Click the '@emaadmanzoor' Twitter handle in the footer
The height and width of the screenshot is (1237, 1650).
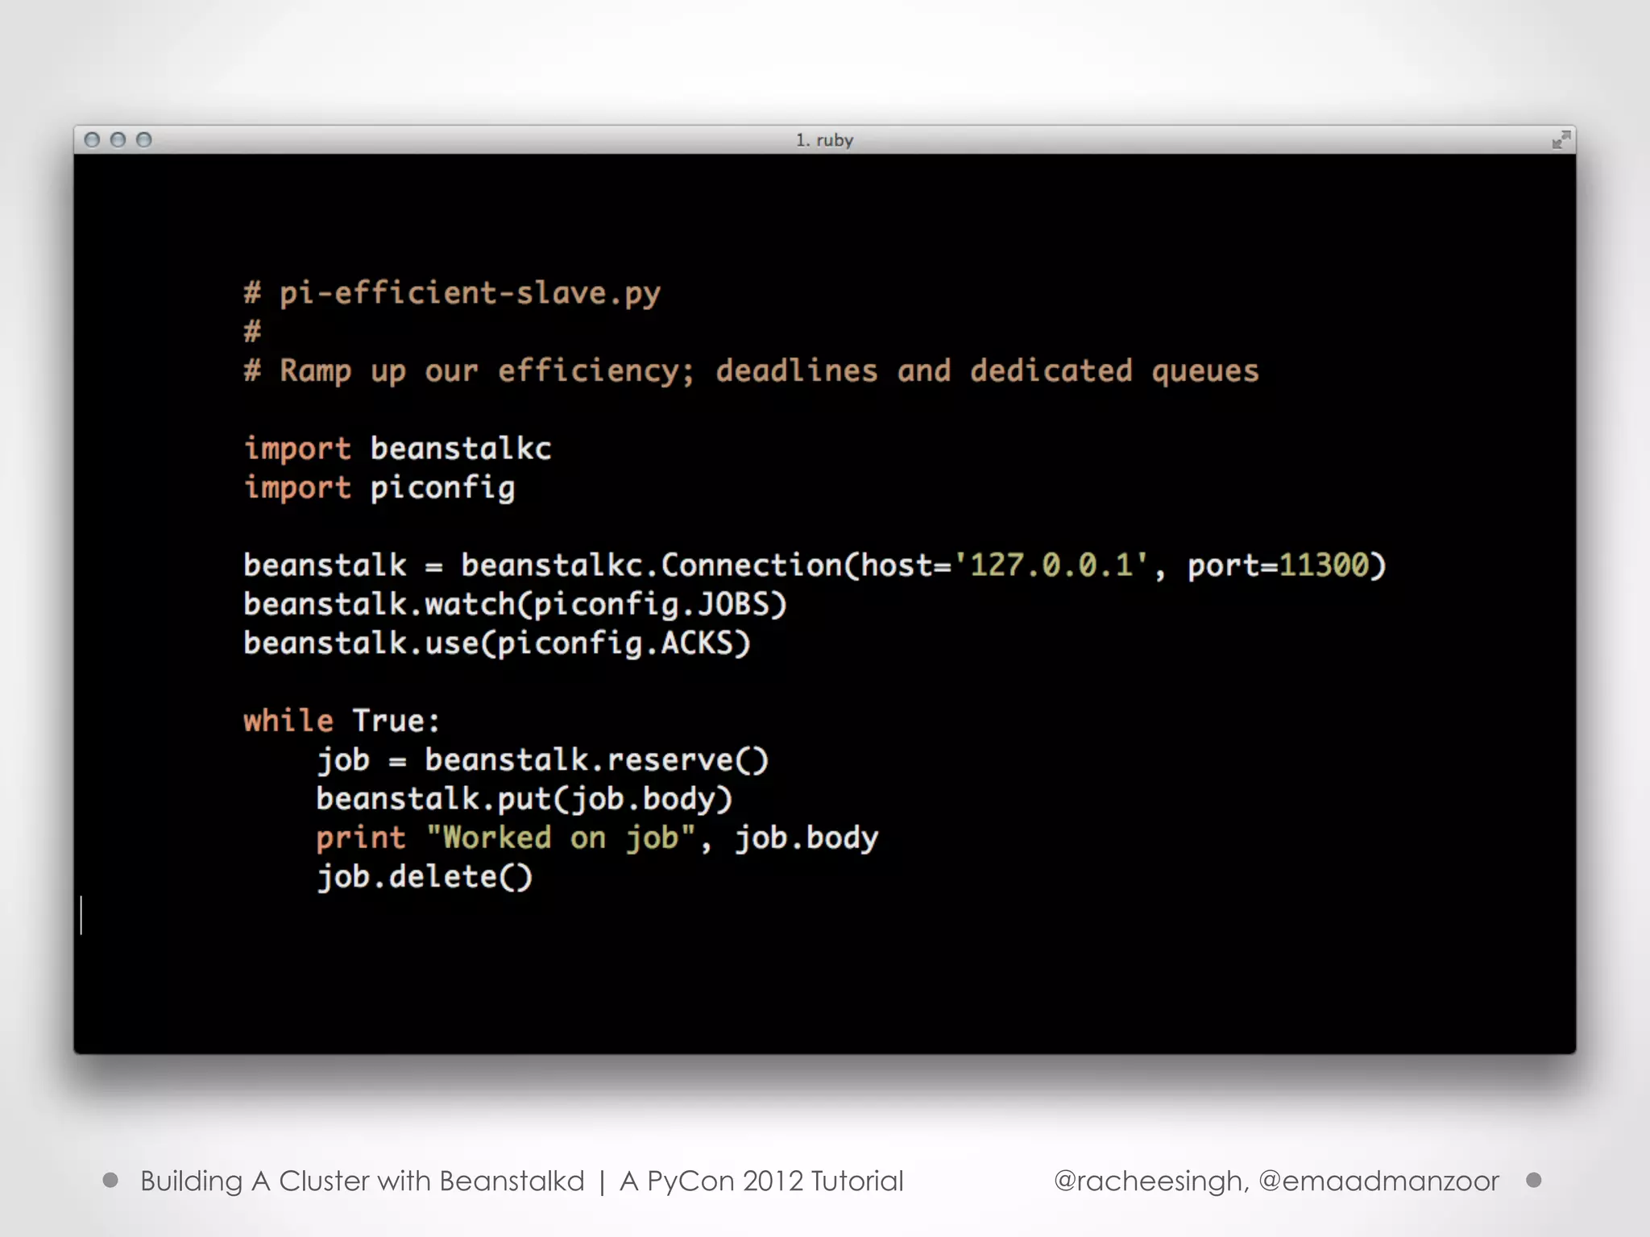point(1378,1181)
